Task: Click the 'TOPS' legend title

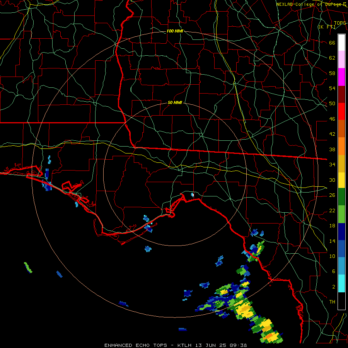Action: click(340, 23)
